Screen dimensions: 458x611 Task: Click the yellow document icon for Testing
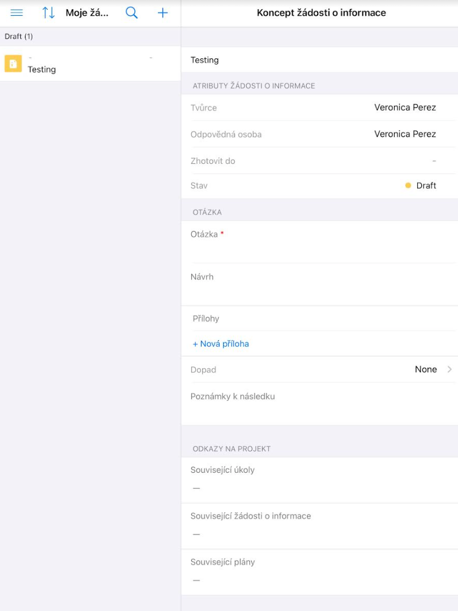point(13,63)
